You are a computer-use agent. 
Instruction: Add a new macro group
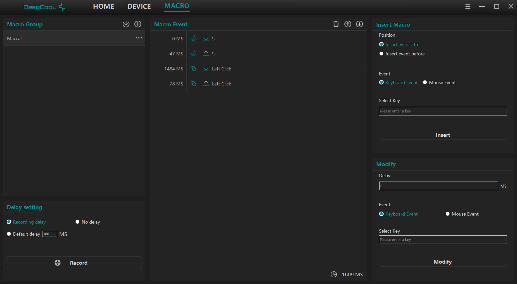(x=138, y=24)
